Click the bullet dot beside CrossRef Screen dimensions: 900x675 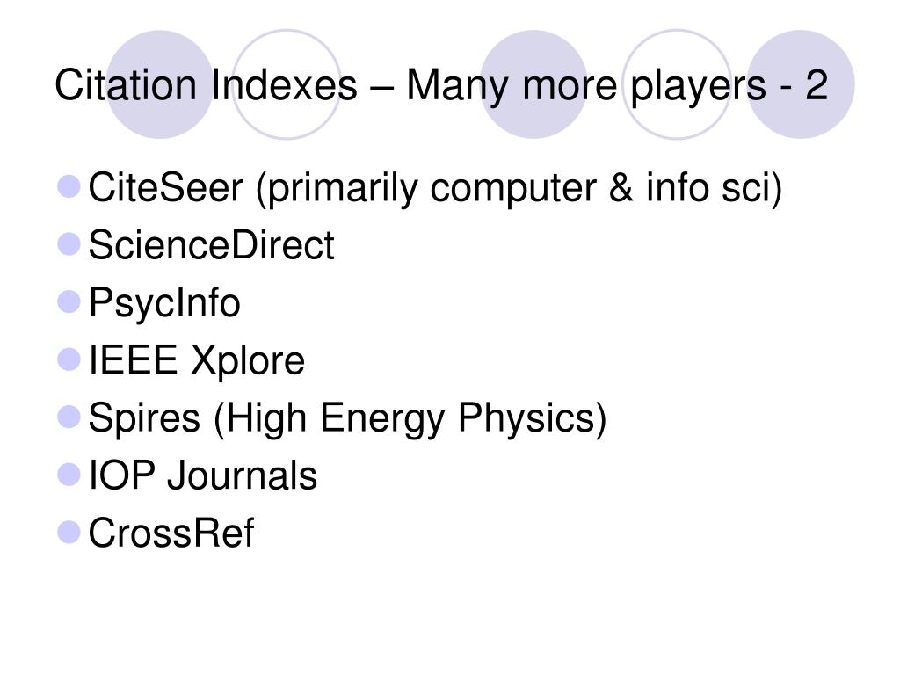click(69, 532)
